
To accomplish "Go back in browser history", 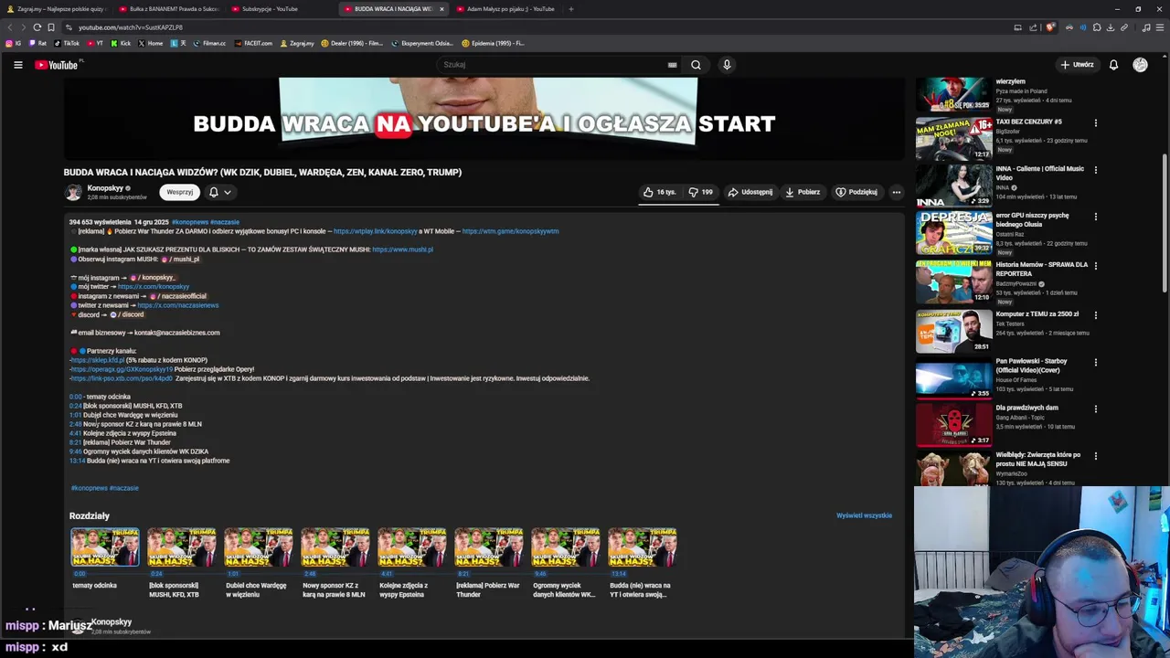I will tap(10, 27).
